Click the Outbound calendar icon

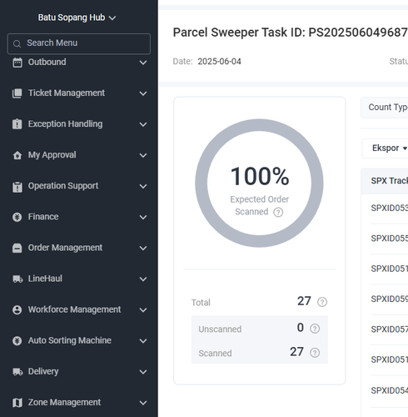[17, 63]
